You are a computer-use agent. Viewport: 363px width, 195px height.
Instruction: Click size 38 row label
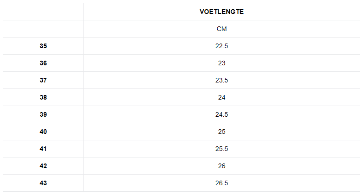click(x=43, y=97)
